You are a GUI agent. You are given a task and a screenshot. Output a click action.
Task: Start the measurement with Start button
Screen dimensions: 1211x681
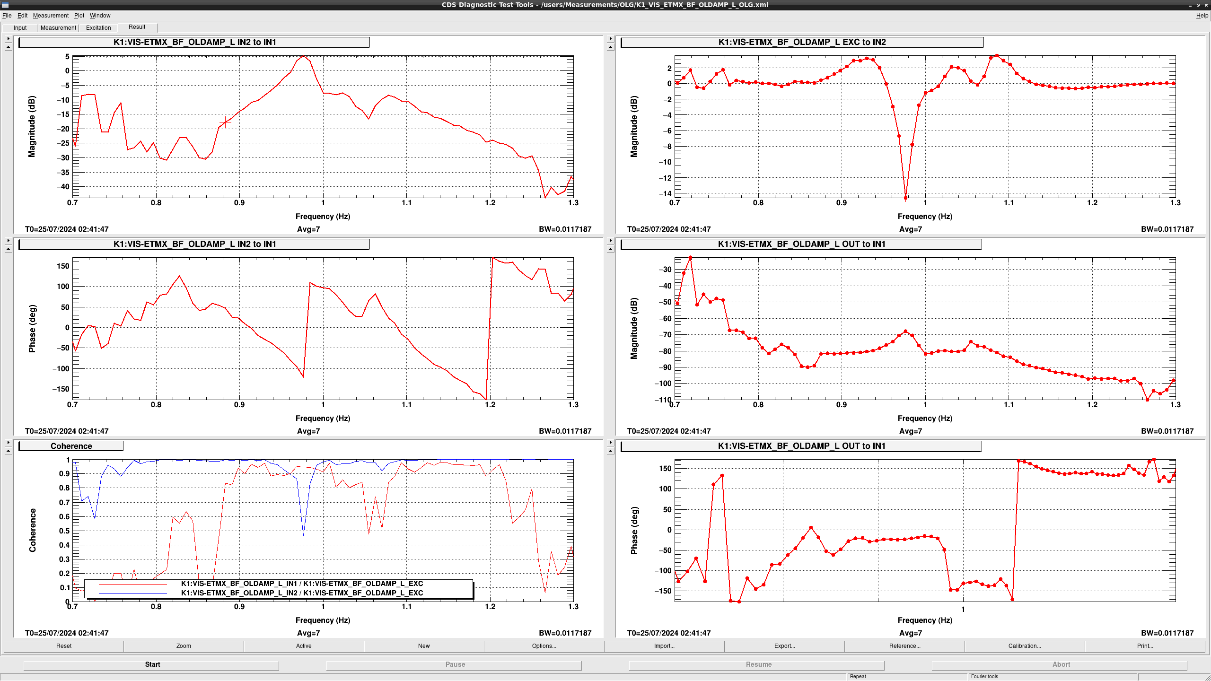tap(151, 664)
